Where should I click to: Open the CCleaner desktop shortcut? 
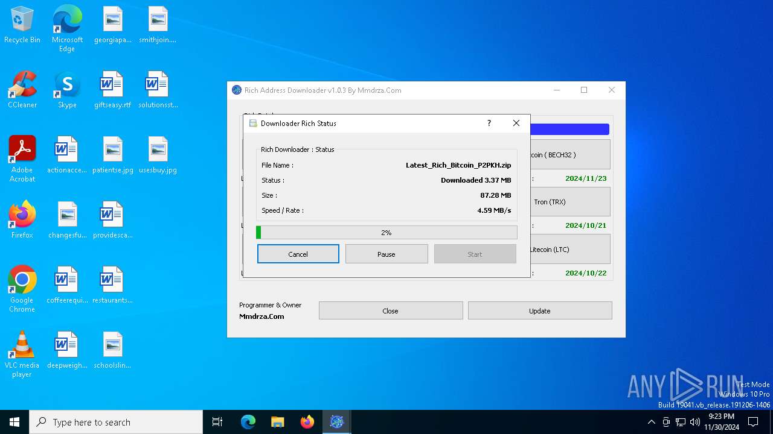click(x=22, y=90)
